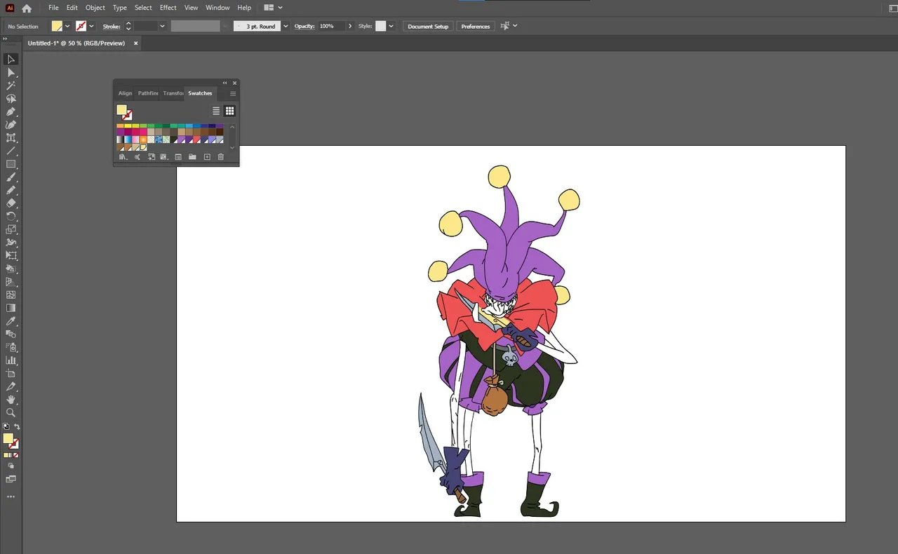Select the Curvature tool
This screenshot has width=898, height=554.
click(11, 125)
